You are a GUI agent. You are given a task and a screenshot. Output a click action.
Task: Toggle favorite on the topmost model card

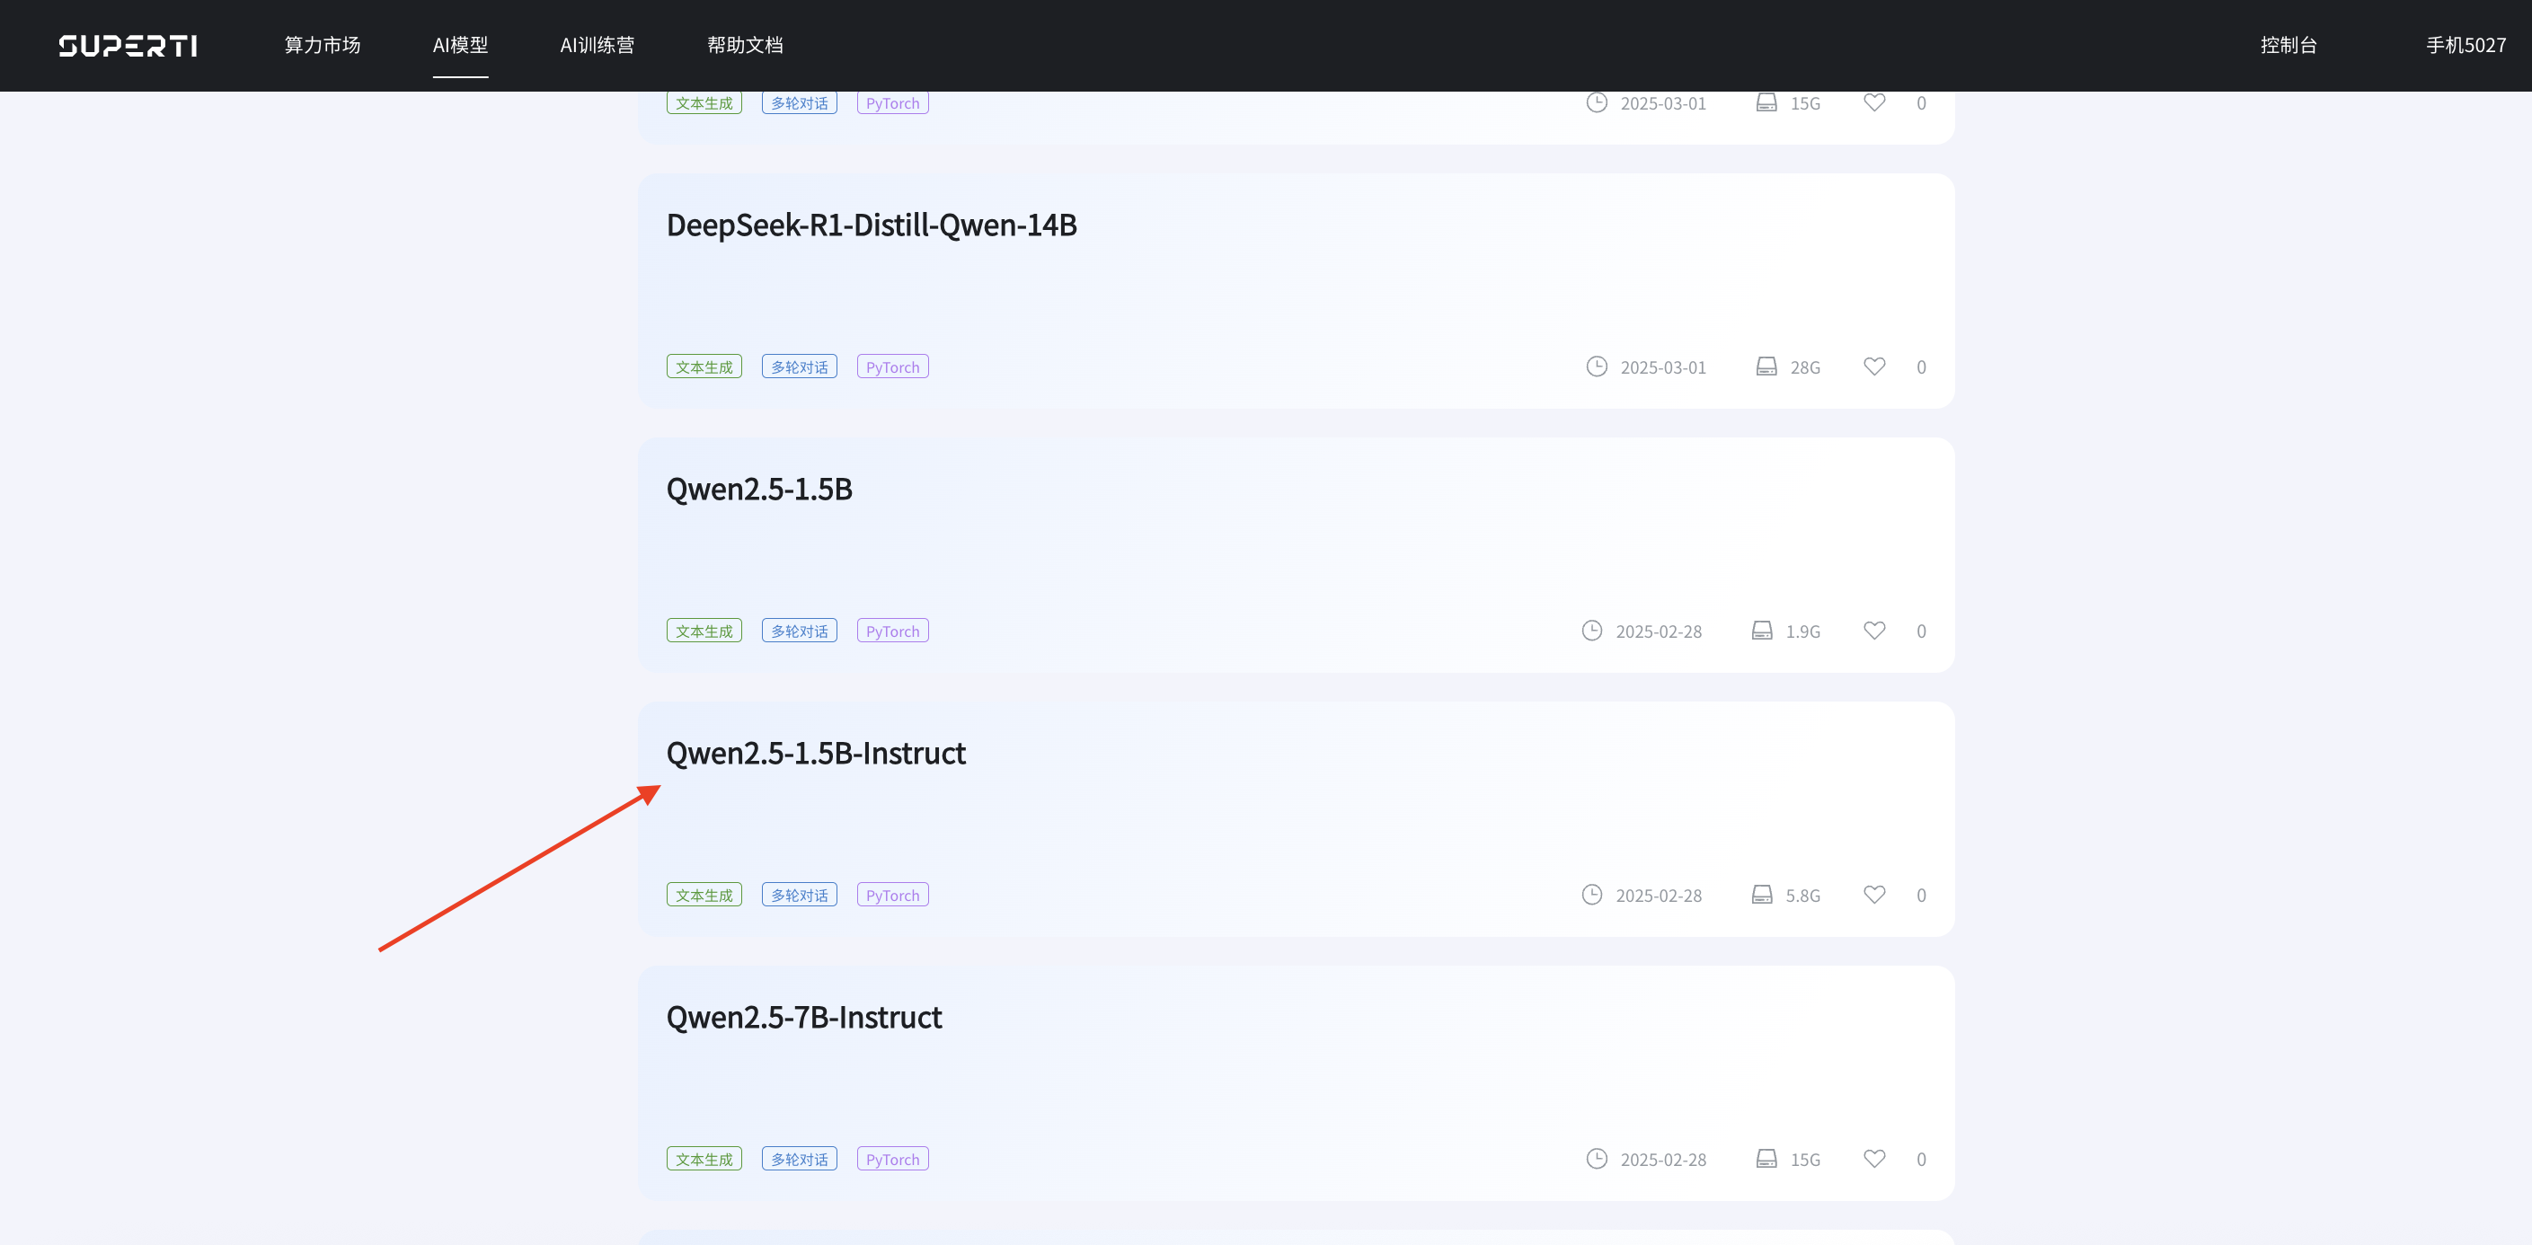click(1874, 102)
